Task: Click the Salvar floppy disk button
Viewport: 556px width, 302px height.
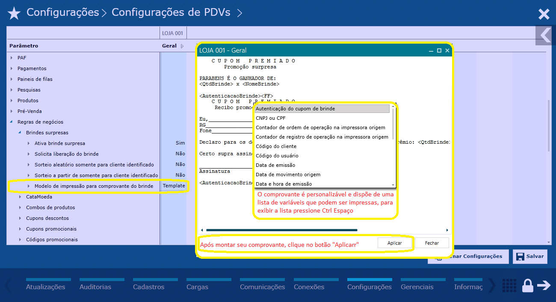Action: [x=530, y=256]
